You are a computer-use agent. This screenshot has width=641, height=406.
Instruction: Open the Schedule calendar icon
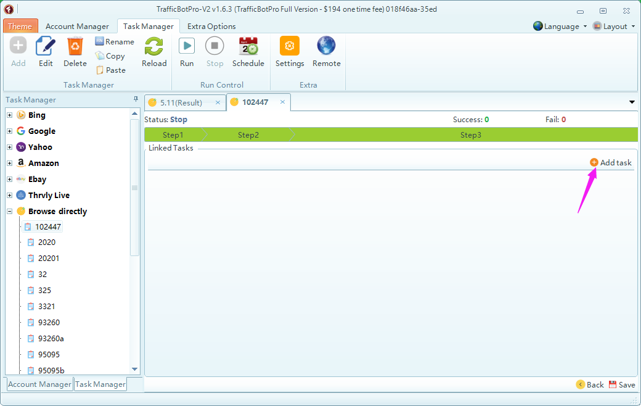point(248,47)
